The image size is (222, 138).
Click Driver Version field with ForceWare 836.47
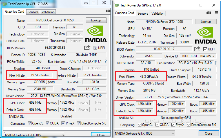pos(67,96)
